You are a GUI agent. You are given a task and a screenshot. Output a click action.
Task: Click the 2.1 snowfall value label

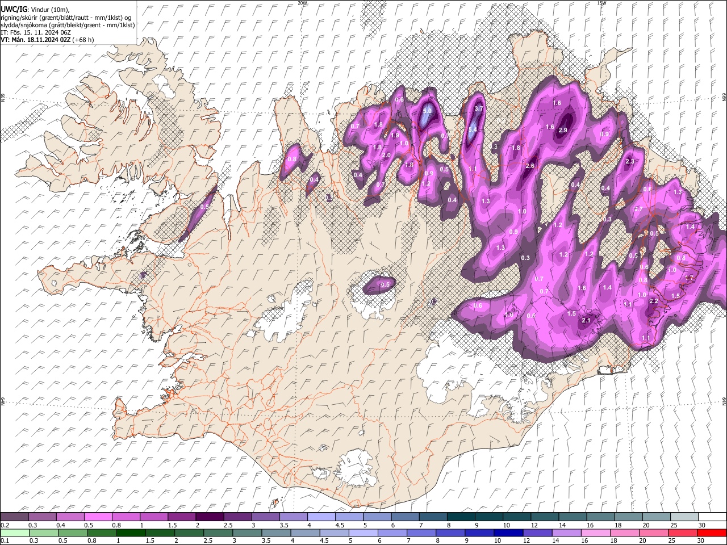click(587, 321)
